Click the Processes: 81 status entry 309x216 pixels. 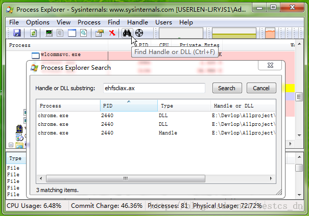pos(168,206)
